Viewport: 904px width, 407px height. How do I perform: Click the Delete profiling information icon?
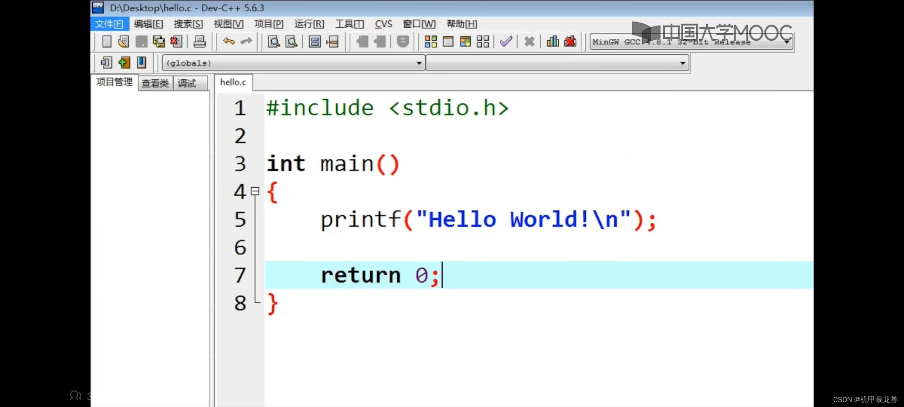pos(570,41)
